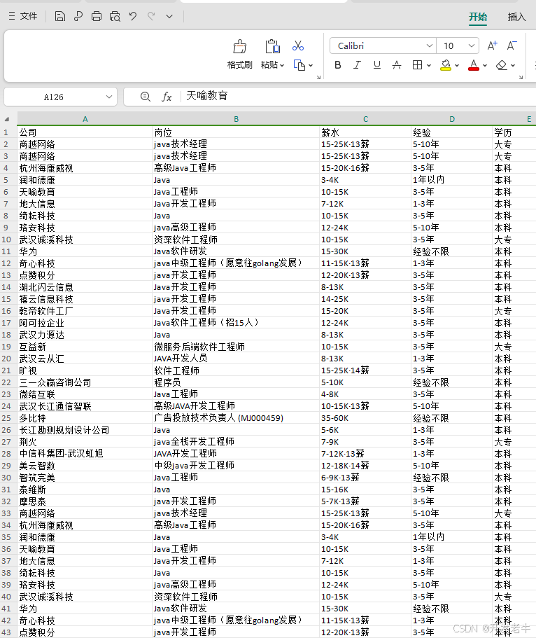The width and height of the screenshot is (536, 638).
Task: Click the Undo arrow icon
Action: point(133,16)
